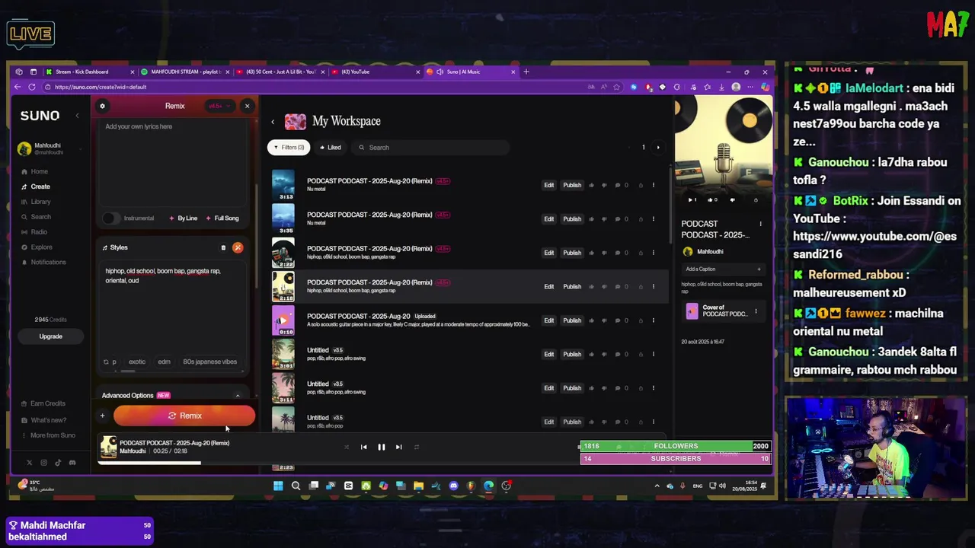The image size is (975, 548).
Task: Open Notifications in the sidebar
Action: coord(43,263)
